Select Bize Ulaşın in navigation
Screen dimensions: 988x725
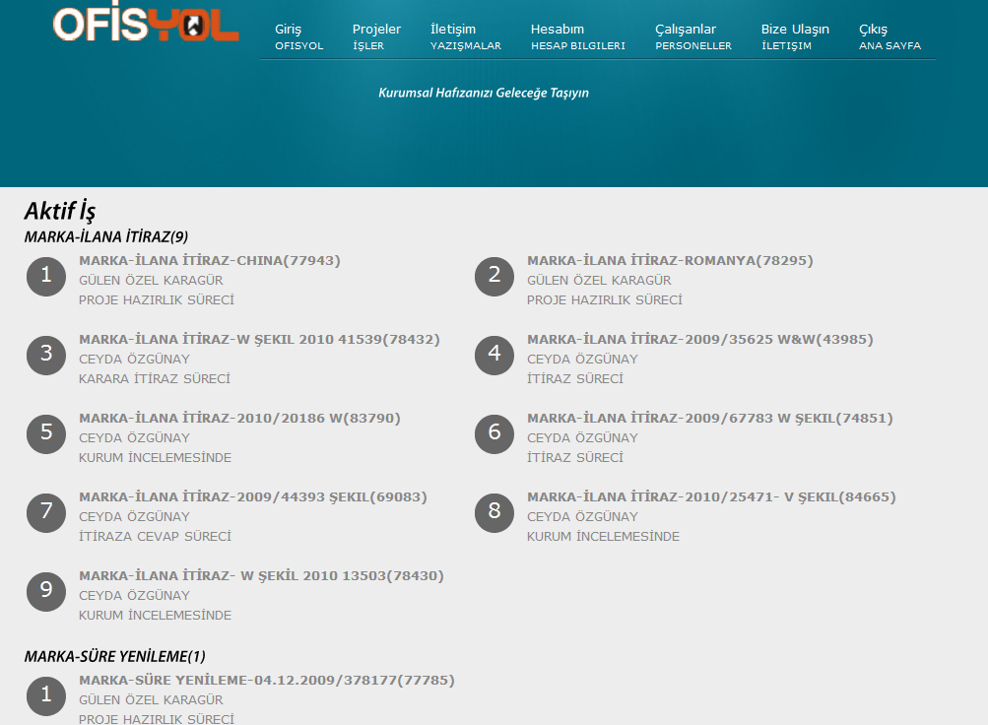(795, 36)
